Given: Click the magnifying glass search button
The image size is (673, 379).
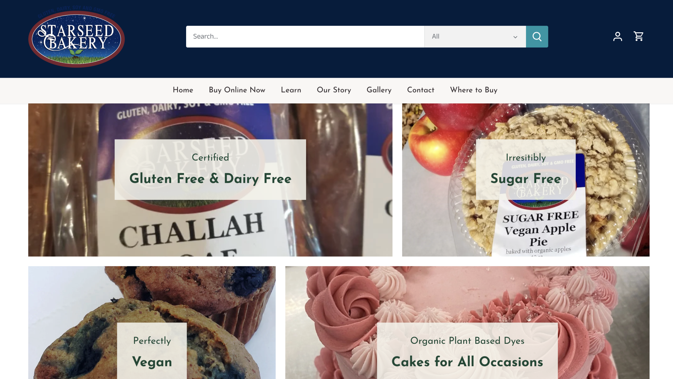Looking at the screenshot, I should coord(537,37).
